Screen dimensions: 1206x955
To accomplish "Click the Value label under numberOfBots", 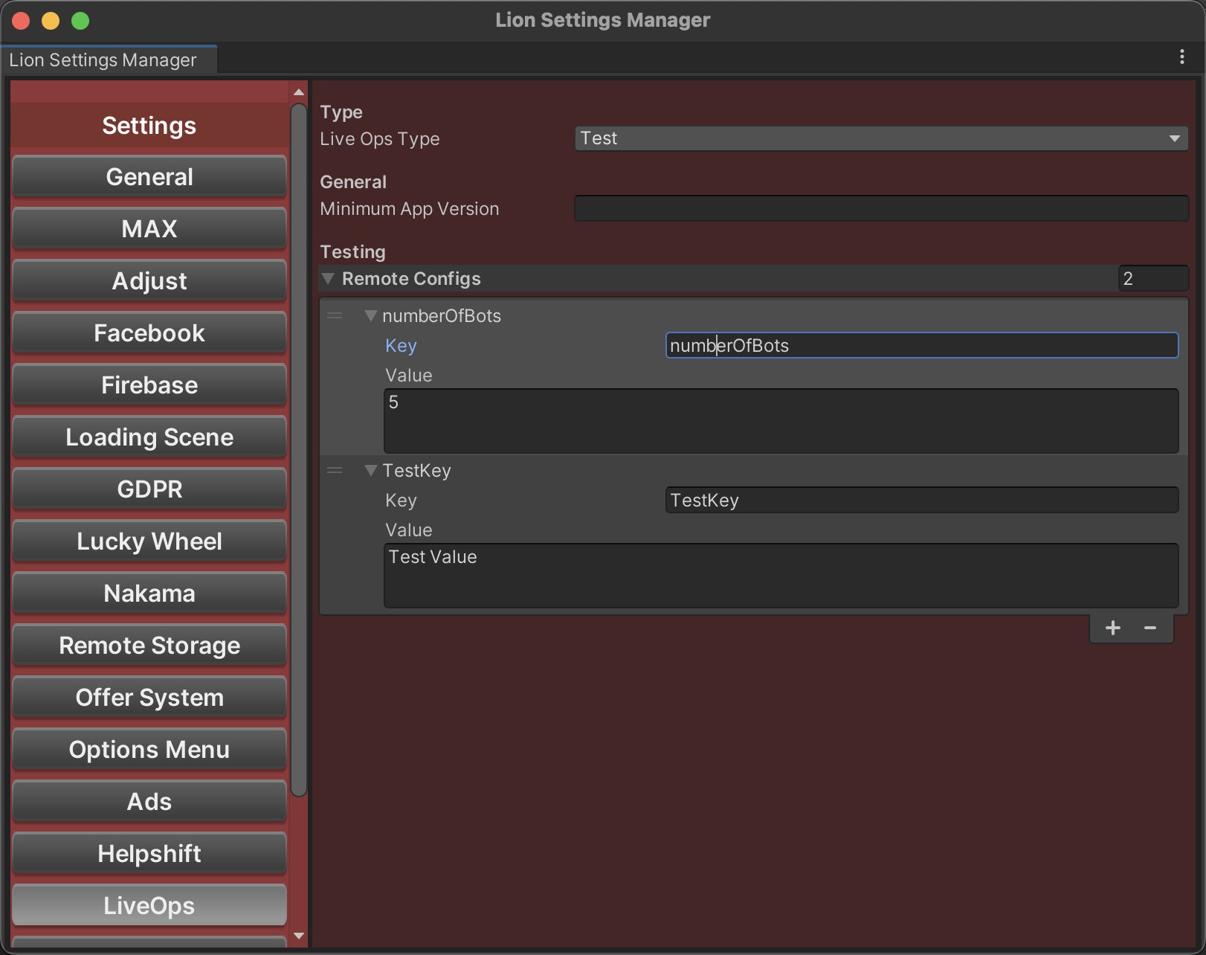I will coord(408,376).
